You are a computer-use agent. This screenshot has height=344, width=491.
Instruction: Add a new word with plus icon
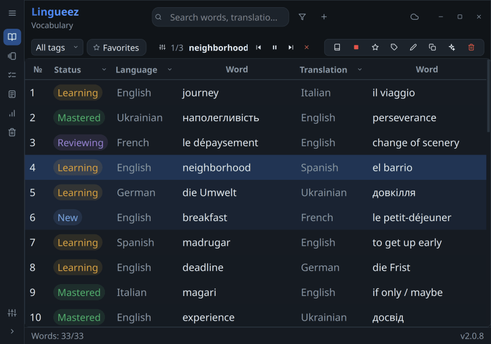point(324,17)
